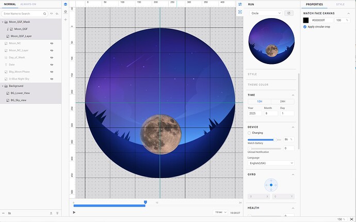Image resolution: width=356 pixels, height=222 pixels.
Task: Click the Unread Notification slider handle
Action: tap(250, 149)
